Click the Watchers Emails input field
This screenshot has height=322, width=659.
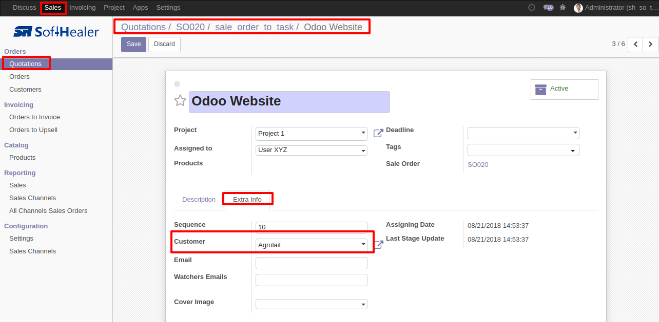(x=312, y=280)
